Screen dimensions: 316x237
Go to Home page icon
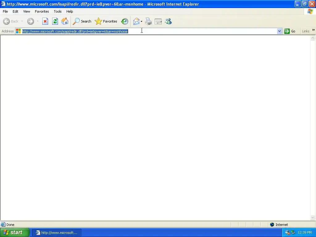(x=65, y=21)
